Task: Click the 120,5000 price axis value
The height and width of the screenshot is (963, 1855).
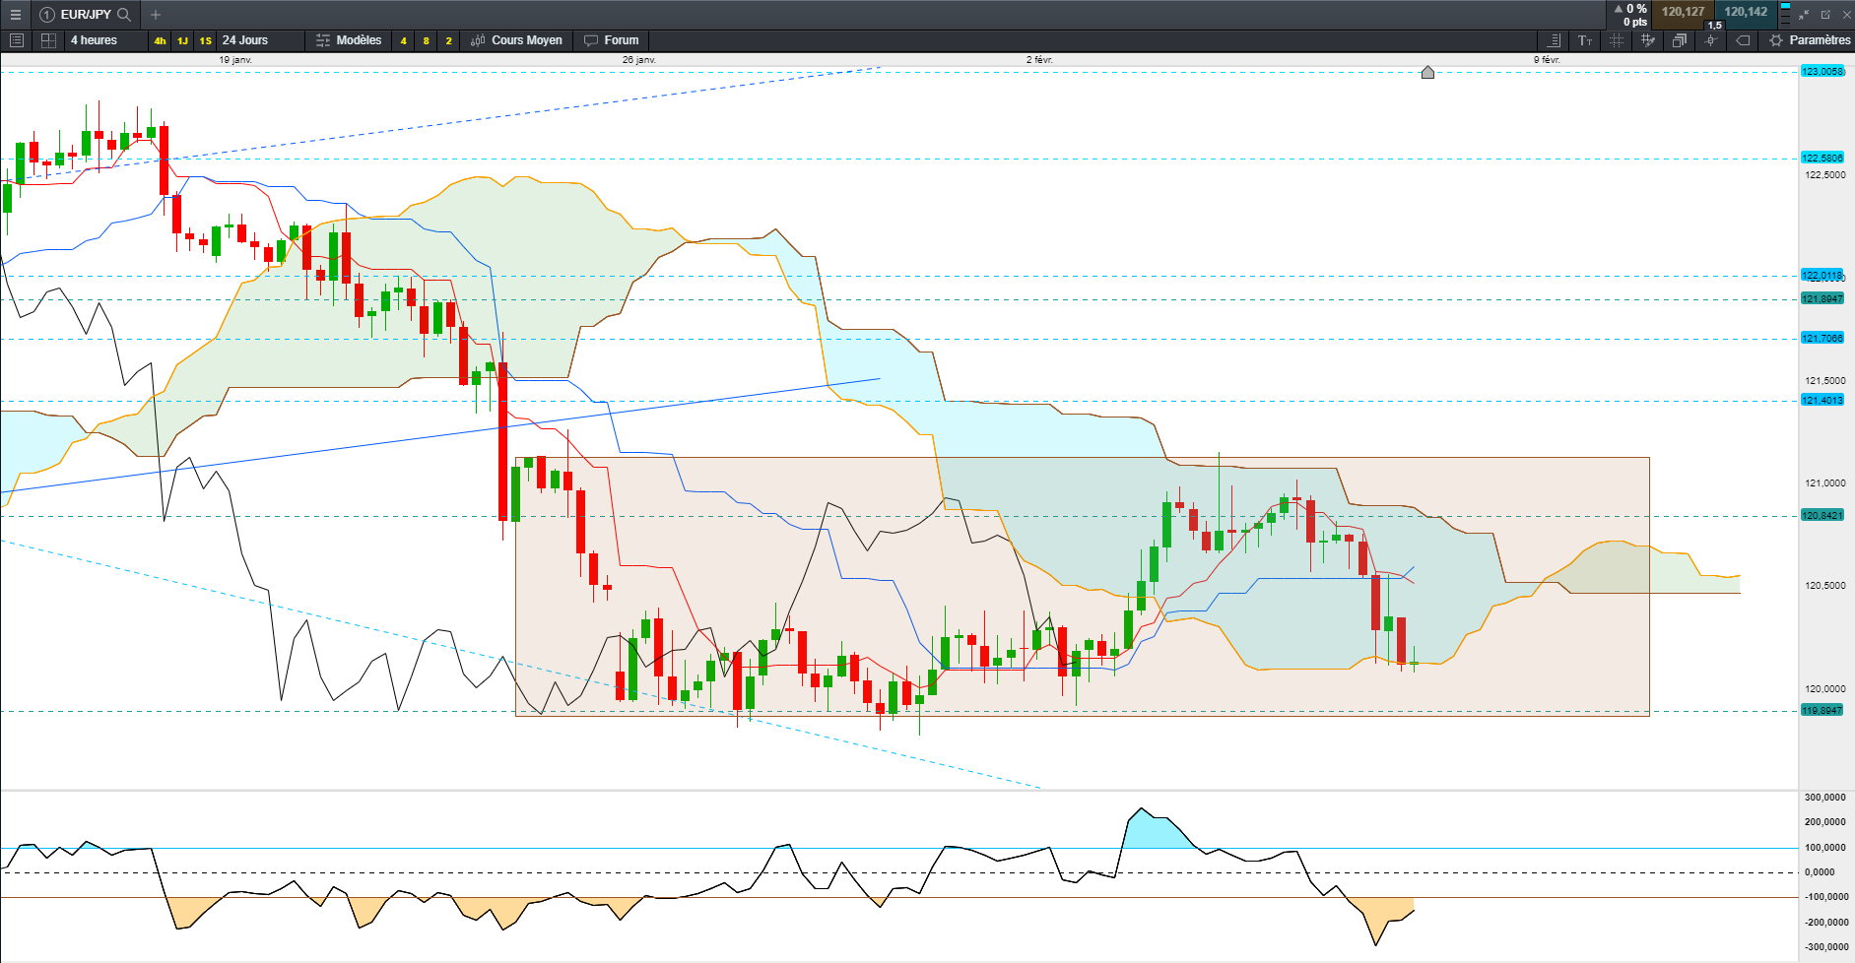Action: pyautogui.click(x=1825, y=586)
